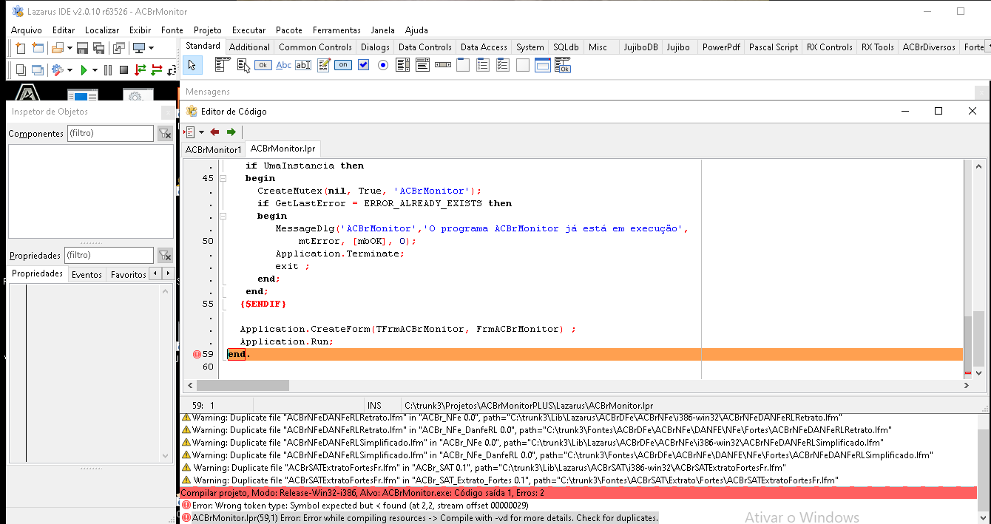The width and height of the screenshot is (991, 524).
Task: Click the View Units icon
Action: pyautogui.click(x=20, y=70)
